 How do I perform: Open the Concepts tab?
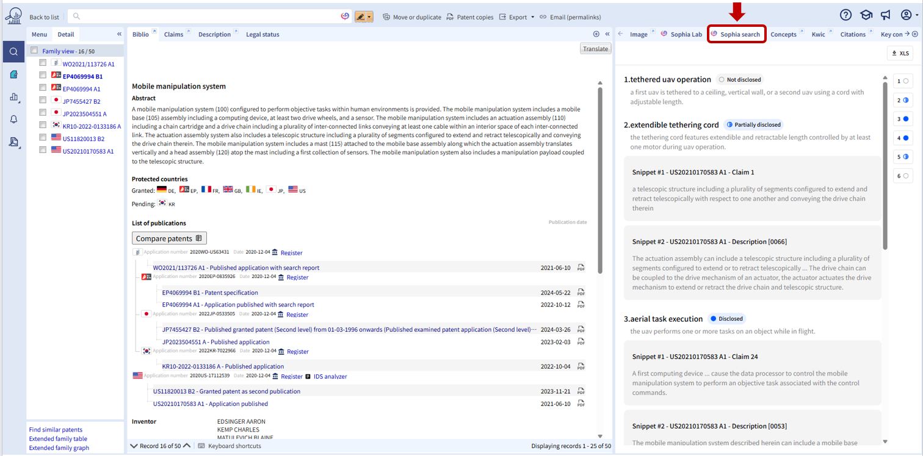783,35
